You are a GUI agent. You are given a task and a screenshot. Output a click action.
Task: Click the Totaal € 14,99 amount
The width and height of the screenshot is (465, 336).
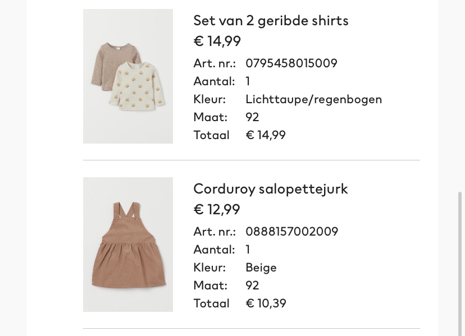point(266,135)
